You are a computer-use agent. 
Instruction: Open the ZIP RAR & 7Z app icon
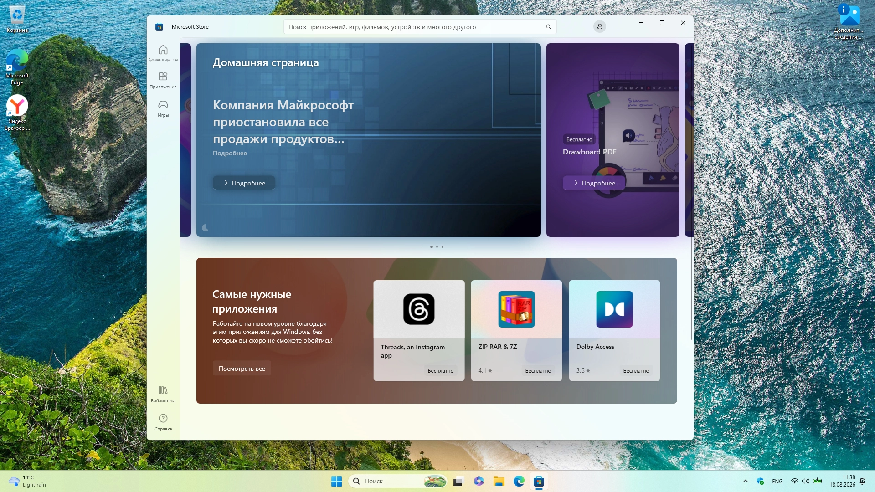[516, 309]
